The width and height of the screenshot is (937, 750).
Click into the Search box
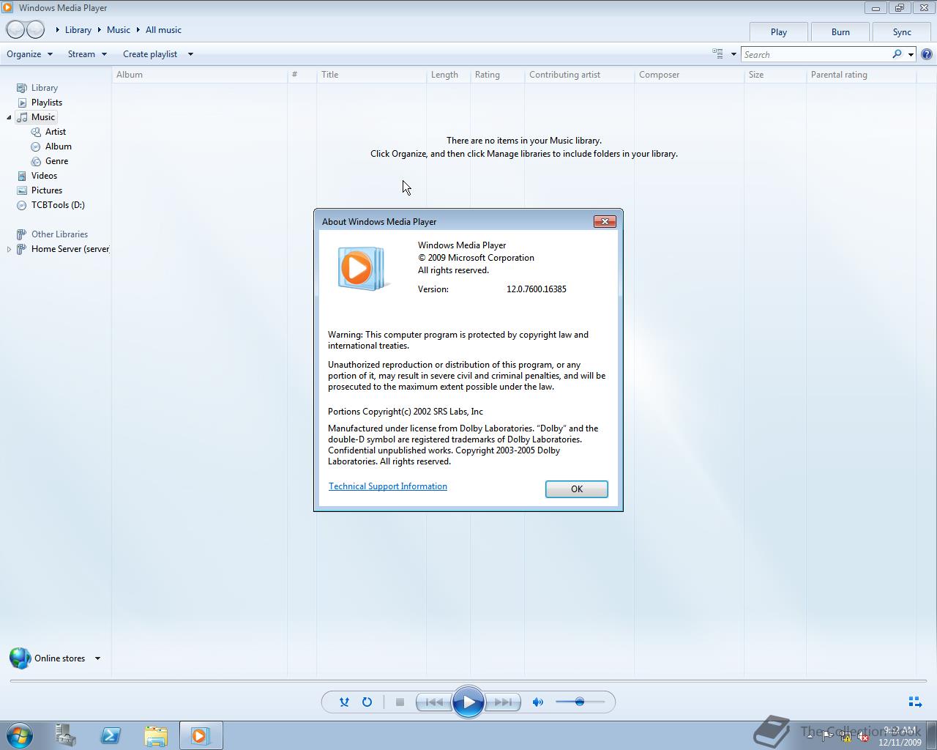pos(816,54)
